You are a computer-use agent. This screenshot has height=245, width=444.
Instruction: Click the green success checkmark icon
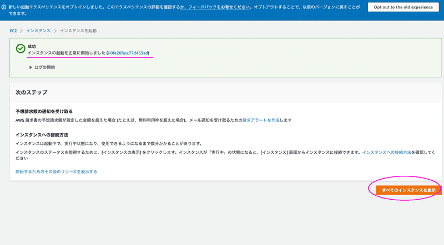point(21,49)
